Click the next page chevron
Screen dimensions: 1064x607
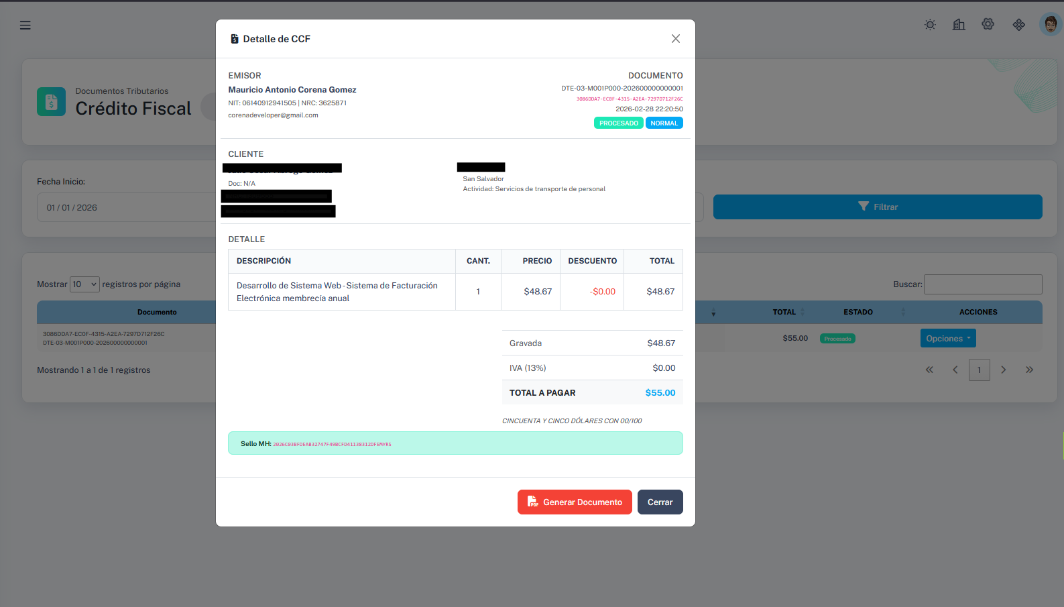pyautogui.click(x=1004, y=370)
